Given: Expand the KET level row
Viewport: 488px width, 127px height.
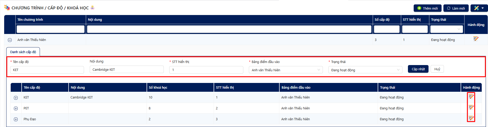Looking at the screenshot, I should (16, 98).
